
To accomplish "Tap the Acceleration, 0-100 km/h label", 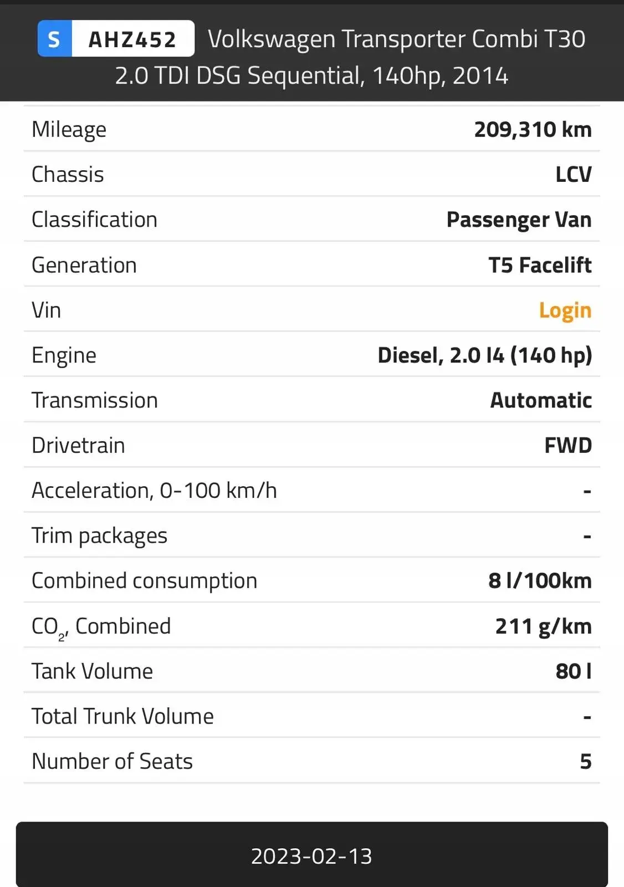I will pos(154,491).
